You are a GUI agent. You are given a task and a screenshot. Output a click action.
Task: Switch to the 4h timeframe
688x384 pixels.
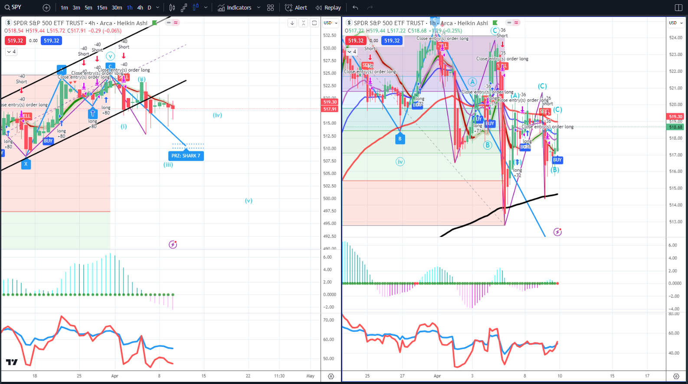(x=140, y=8)
